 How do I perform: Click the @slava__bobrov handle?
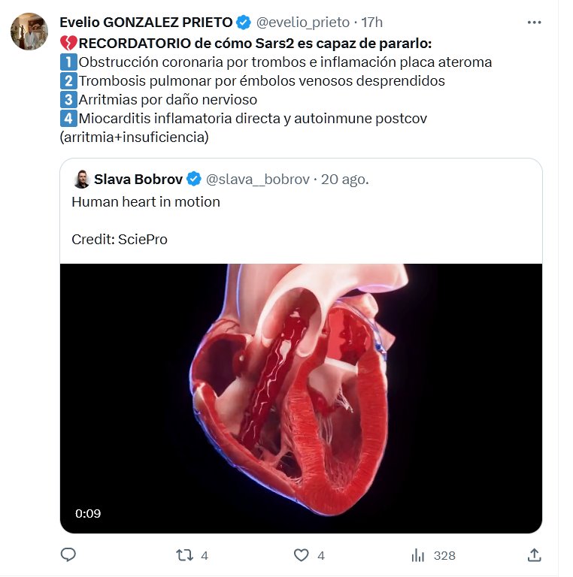[x=258, y=180]
